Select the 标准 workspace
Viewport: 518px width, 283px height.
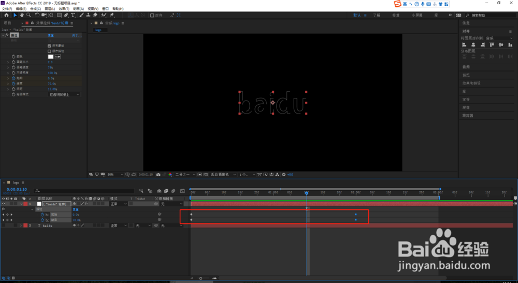pyautogui.click(x=396, y=16)
